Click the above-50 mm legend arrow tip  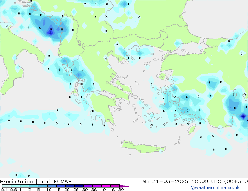(124, 186)
